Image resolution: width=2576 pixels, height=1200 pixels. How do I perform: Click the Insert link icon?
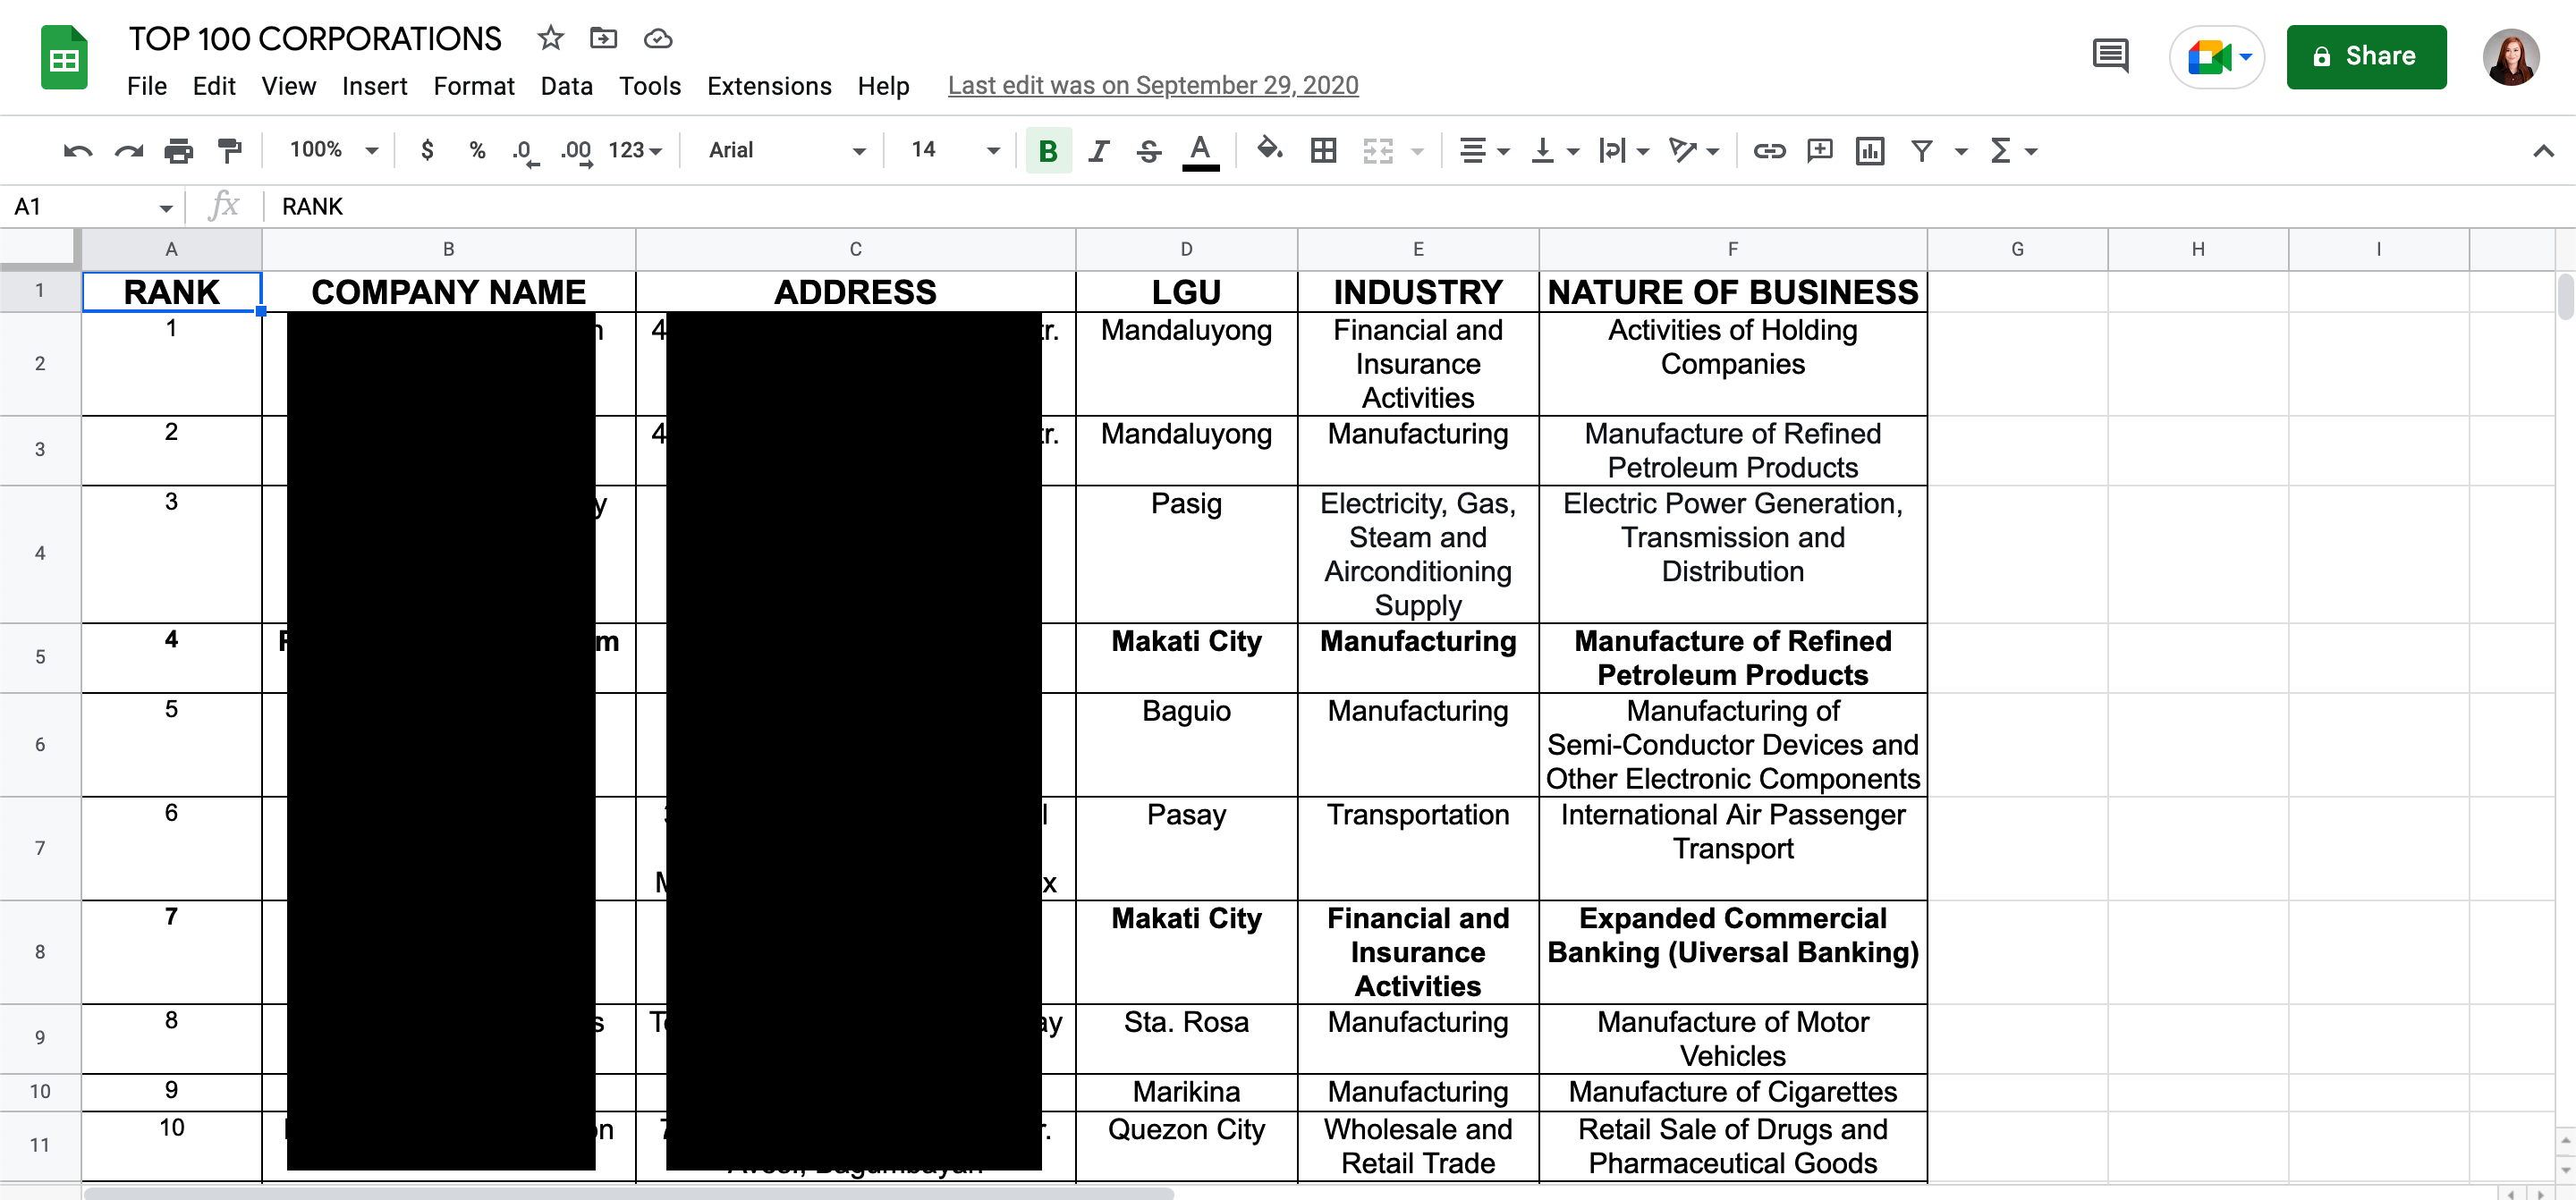[x=1768, y=151]
